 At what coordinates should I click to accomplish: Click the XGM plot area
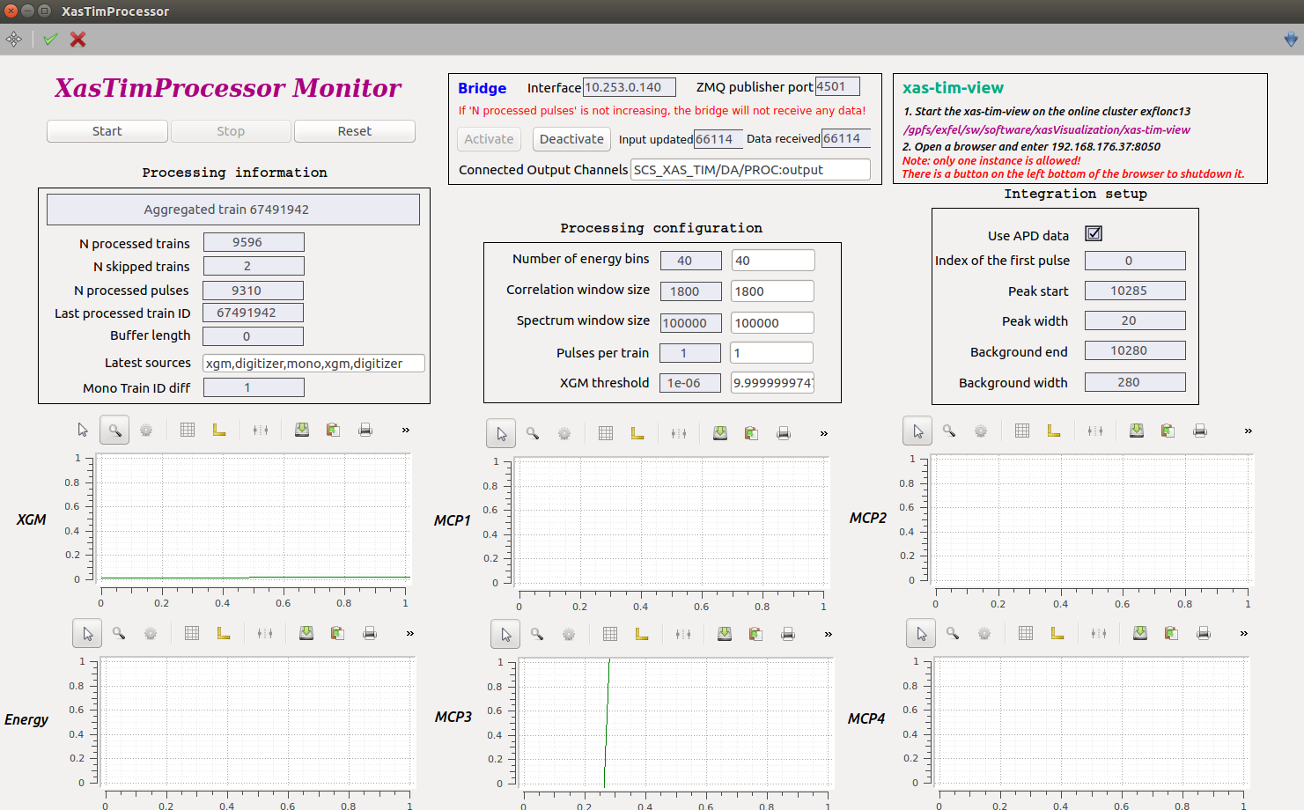[253, 518]
